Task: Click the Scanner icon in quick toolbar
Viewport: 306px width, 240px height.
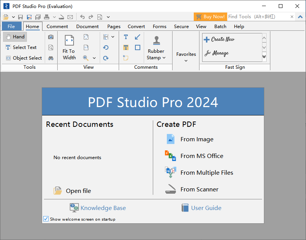Action: pos(61,17)
